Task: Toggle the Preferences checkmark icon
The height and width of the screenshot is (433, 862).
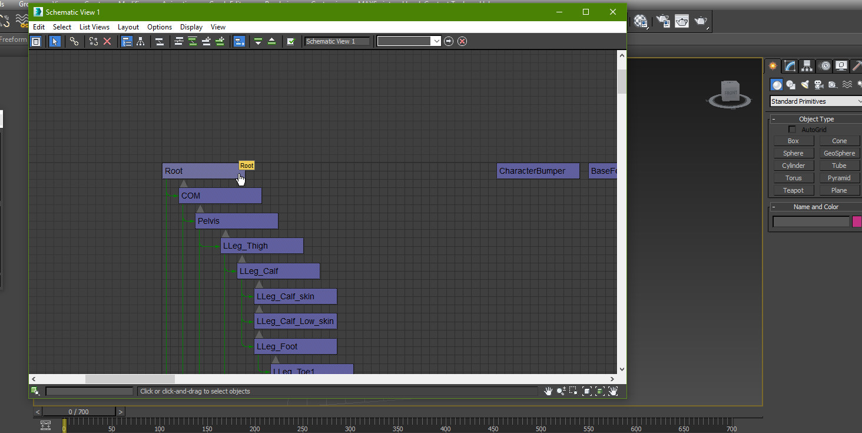Action: [x=290, y=41]
